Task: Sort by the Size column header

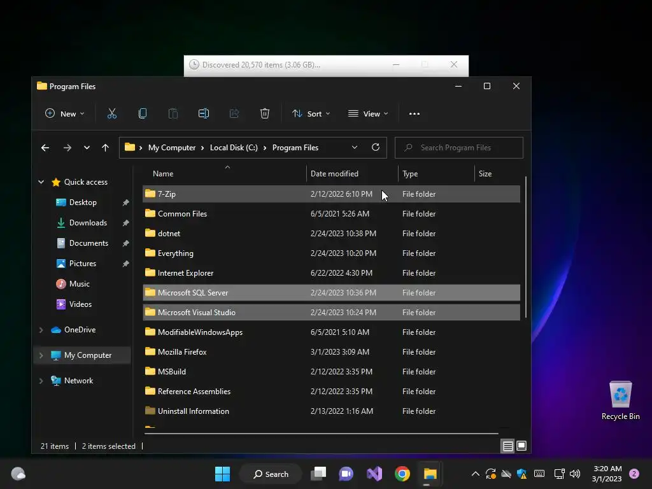Action: click(497, 173)
